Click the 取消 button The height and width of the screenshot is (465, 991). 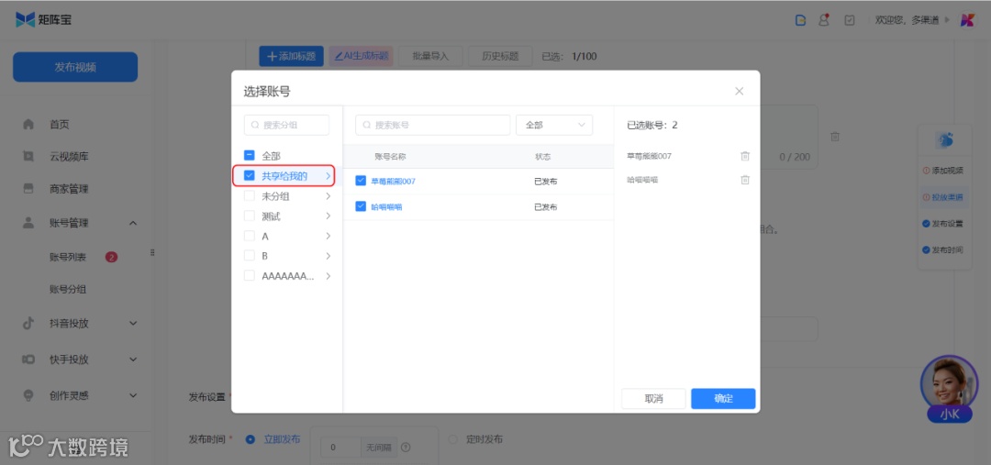[x=653, y=399]
